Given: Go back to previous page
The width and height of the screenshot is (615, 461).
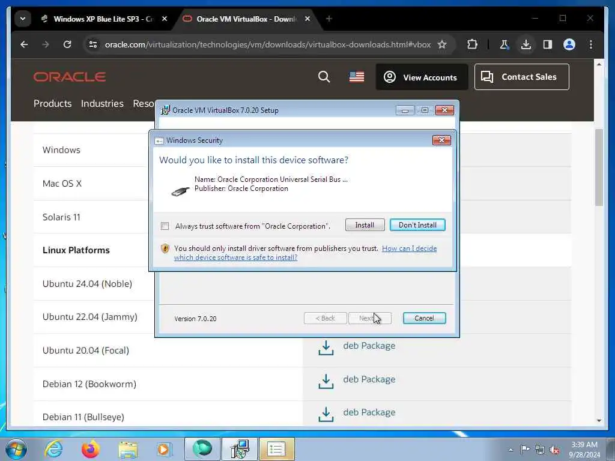Looking at the screenshot, I should 24,44.
